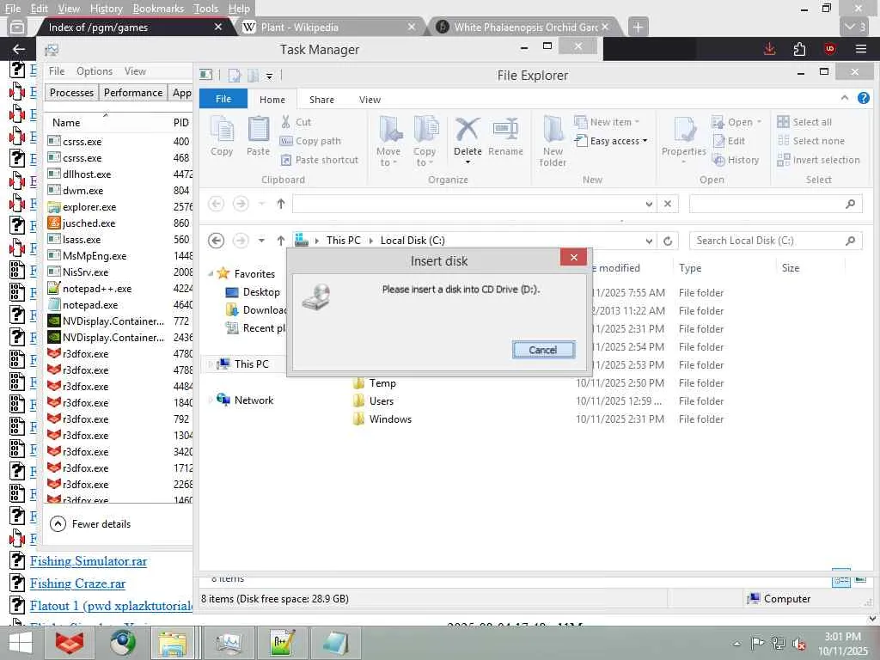Switch to the Share ribbon tab
880x660 pixels.
tap(321, 100)
